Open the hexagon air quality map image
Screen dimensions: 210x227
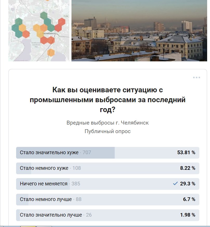[39, 31]
